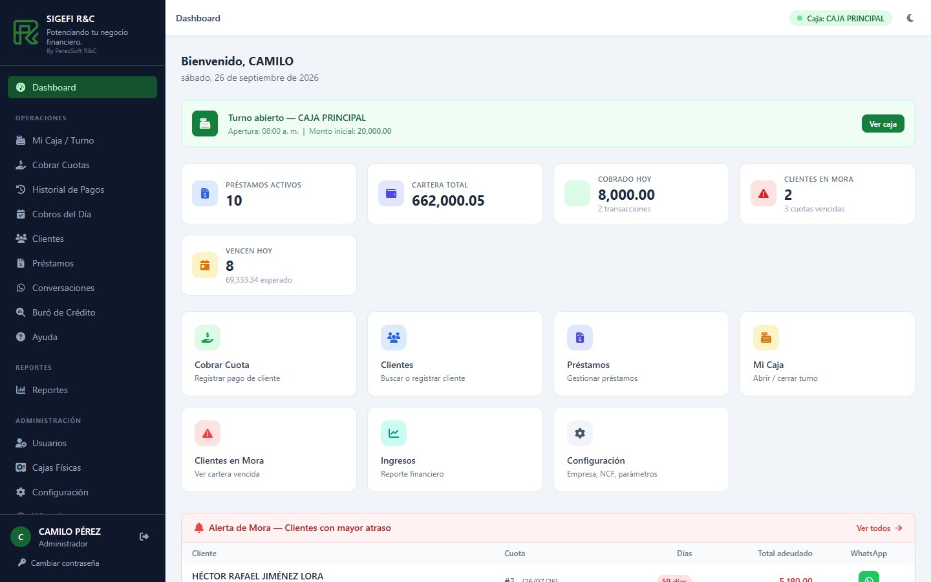Screen dimensions: 931x582
Task: Click the Dashboard breadcrumb title in top bar
Action: click(198, 18)
